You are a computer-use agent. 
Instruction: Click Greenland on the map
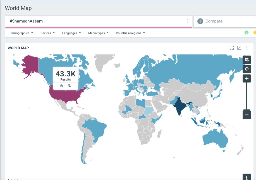click(x=103, y=62)
